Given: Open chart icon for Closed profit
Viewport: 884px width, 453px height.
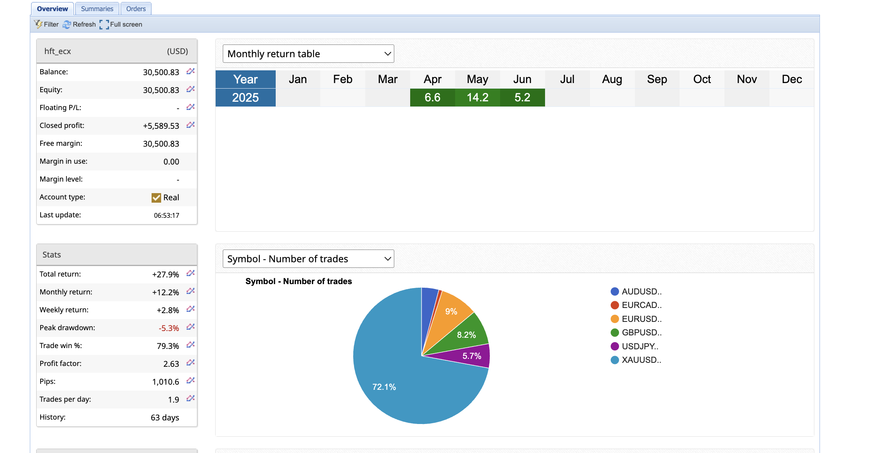Looking at the screenshot, I should (191, 125).
